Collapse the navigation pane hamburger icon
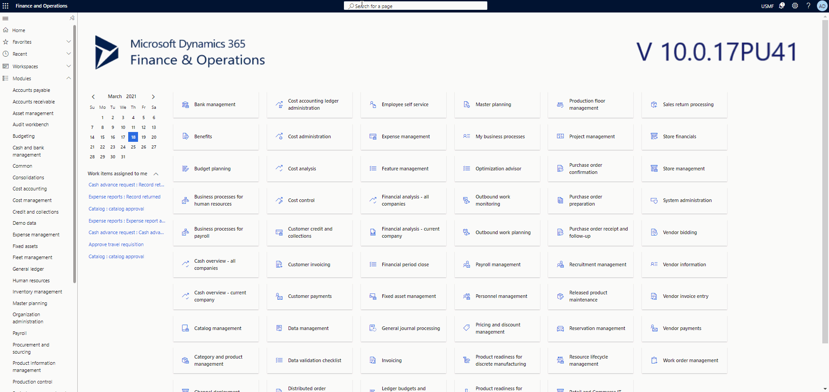829x392 pixels. coord(5,18)
